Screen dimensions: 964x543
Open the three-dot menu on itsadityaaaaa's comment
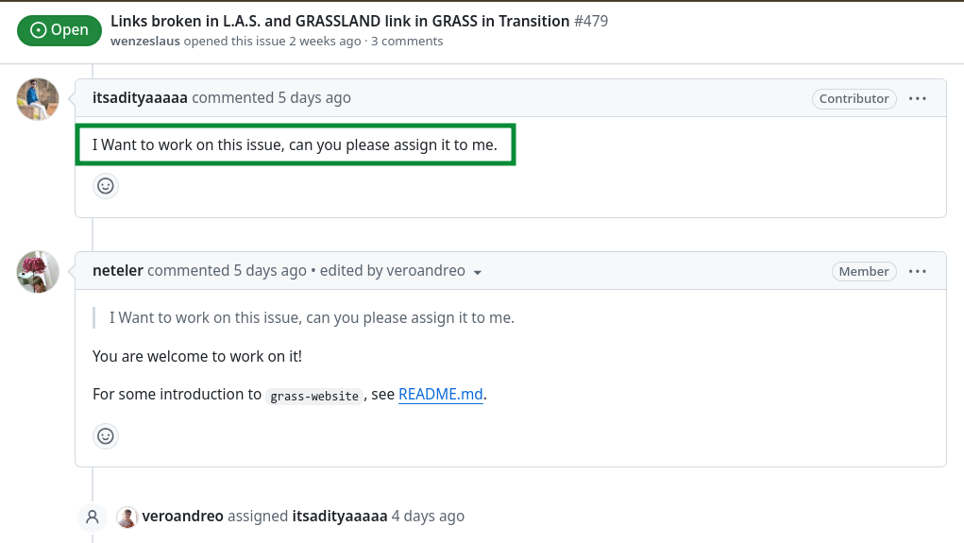tap(918, 98)
